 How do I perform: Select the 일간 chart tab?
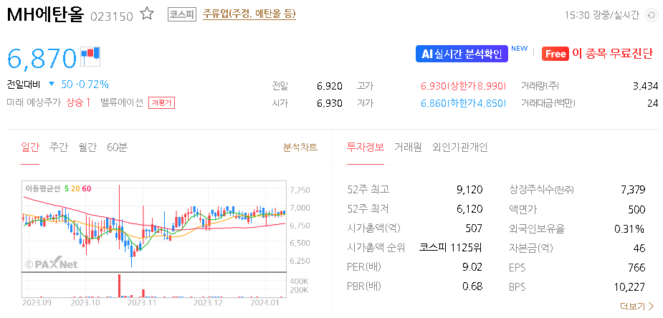[x=30, y=148]
